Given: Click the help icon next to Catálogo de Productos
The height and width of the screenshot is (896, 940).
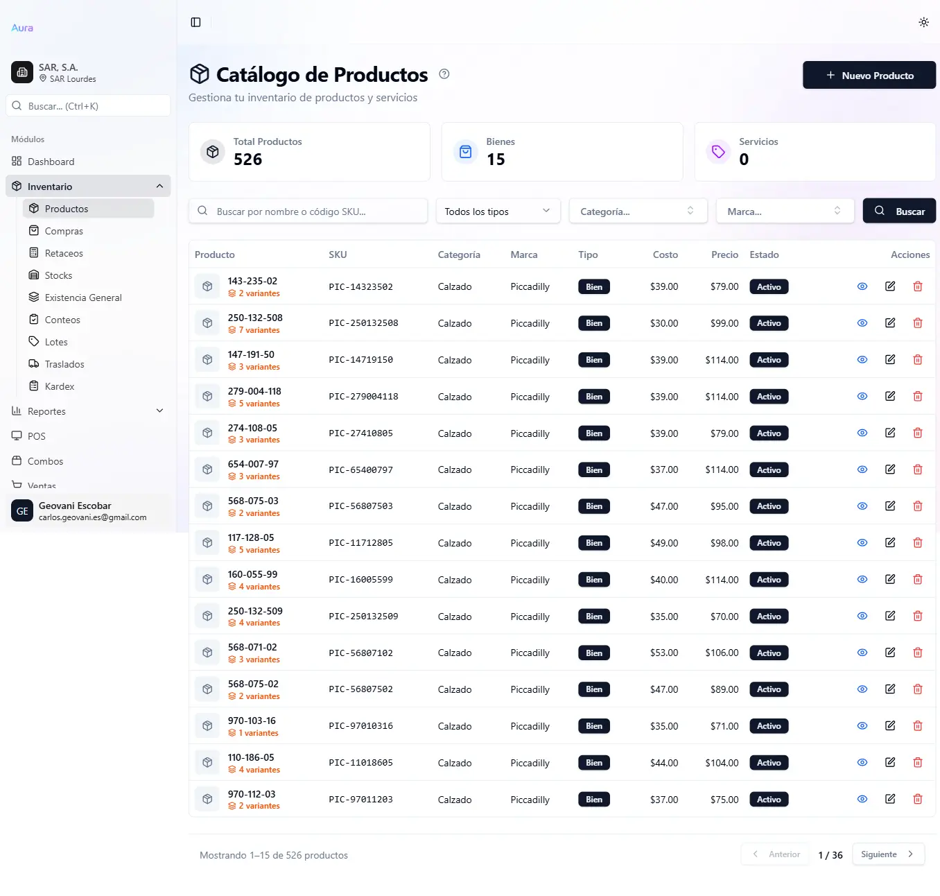Looking at the screenshot, I should [x=444, y=74].
